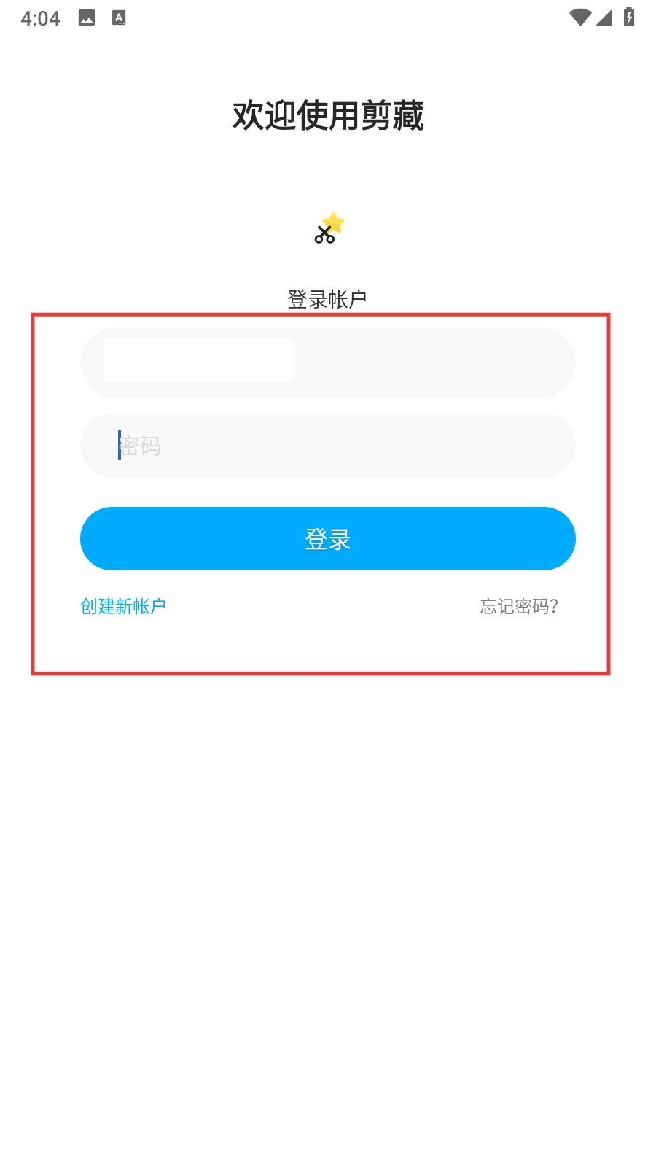The width and height of the screenshot is (656, 1167).
Task: Tap the keyboard "A" status bar icon
Action: tap(119, 18)
